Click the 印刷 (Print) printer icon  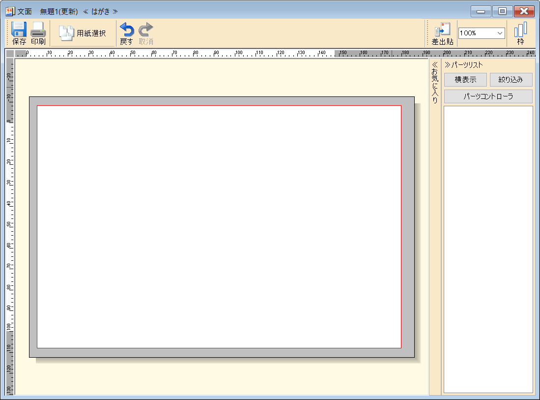click(38, 30)
